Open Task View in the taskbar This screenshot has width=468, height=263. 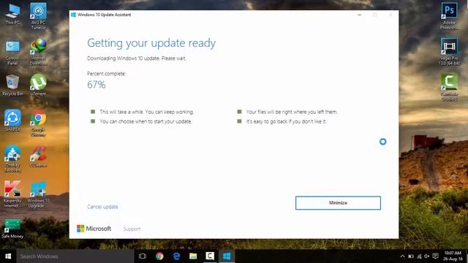tap(143, 256)
